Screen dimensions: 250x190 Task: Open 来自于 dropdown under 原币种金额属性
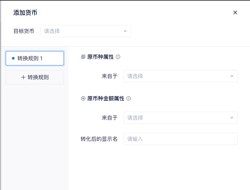(x=178, y=118)
